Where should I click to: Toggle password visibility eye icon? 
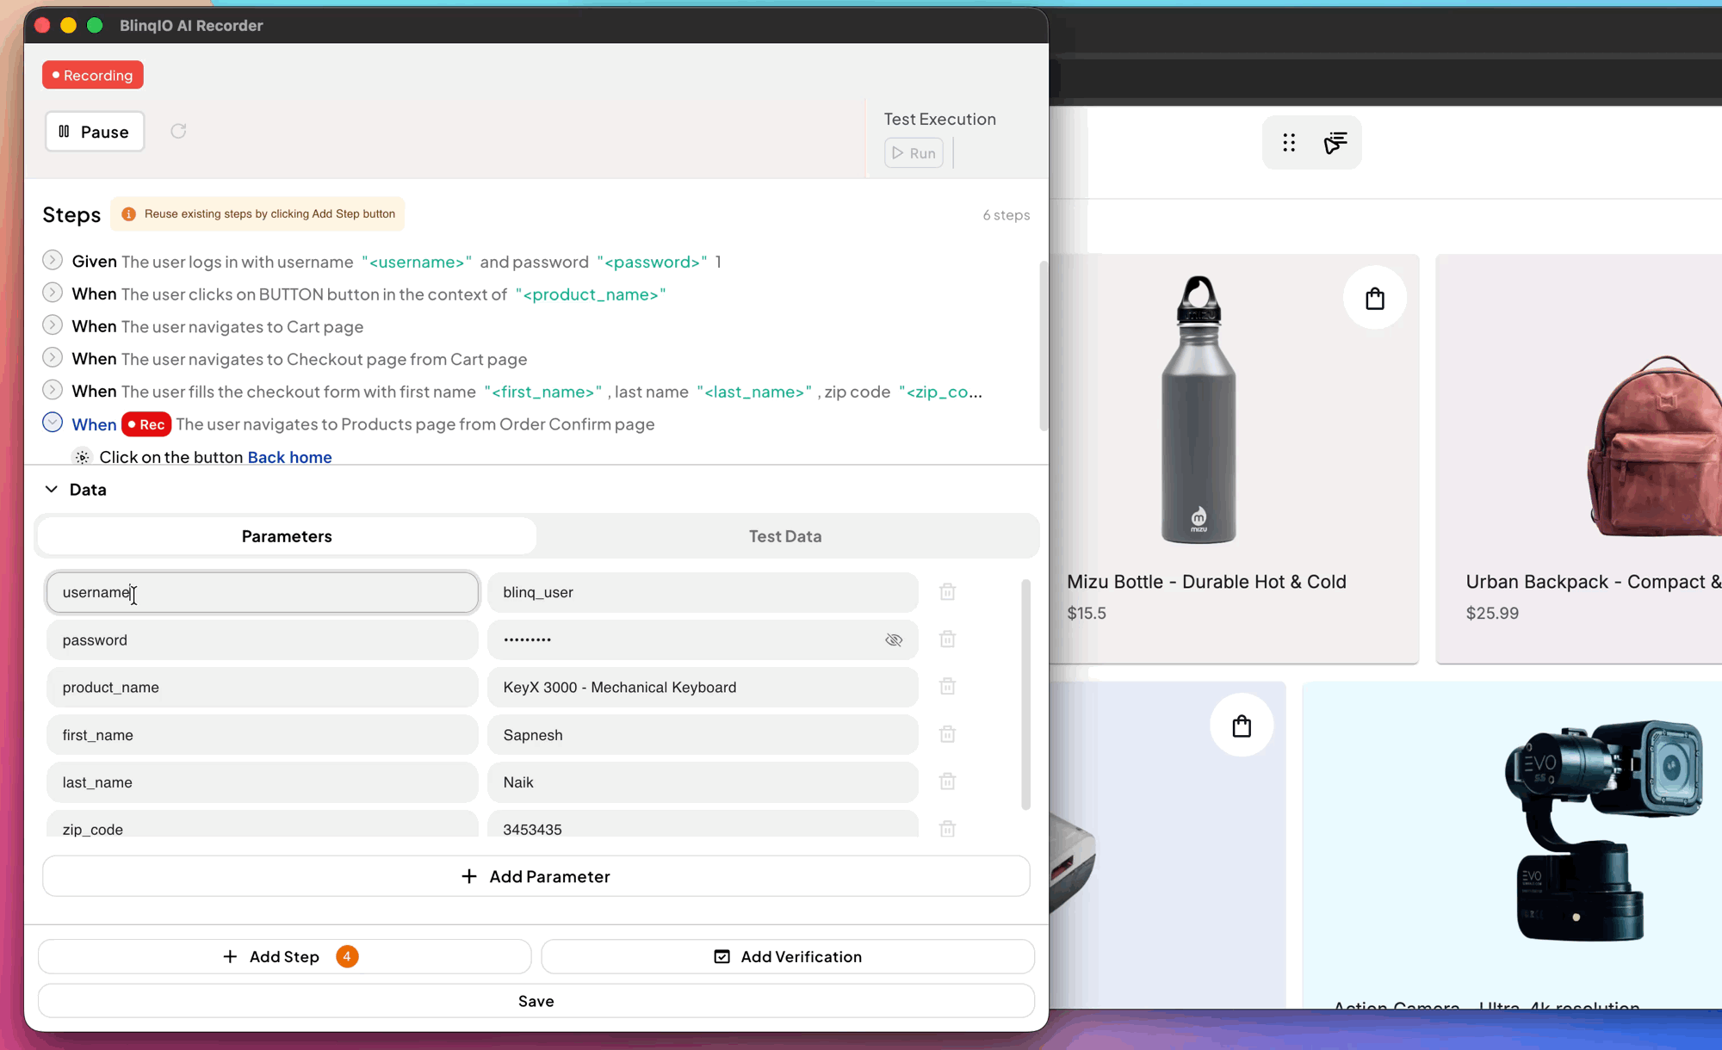pyautogui.click(x=894, y=639)
